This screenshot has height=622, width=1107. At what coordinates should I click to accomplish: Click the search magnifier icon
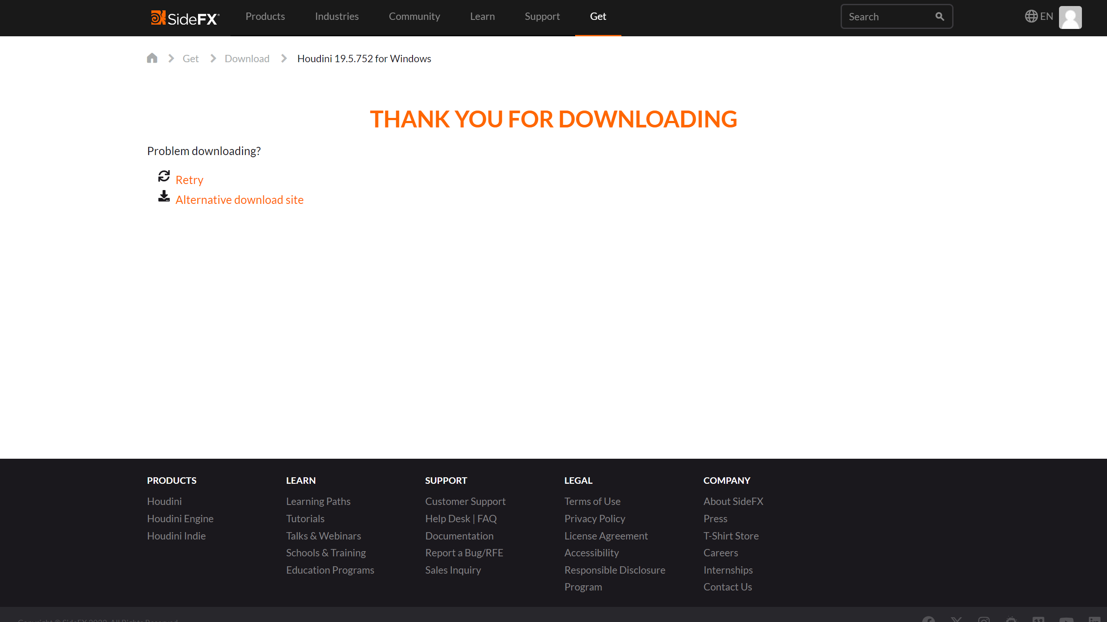pyautogui.click(x=939, y=16)
